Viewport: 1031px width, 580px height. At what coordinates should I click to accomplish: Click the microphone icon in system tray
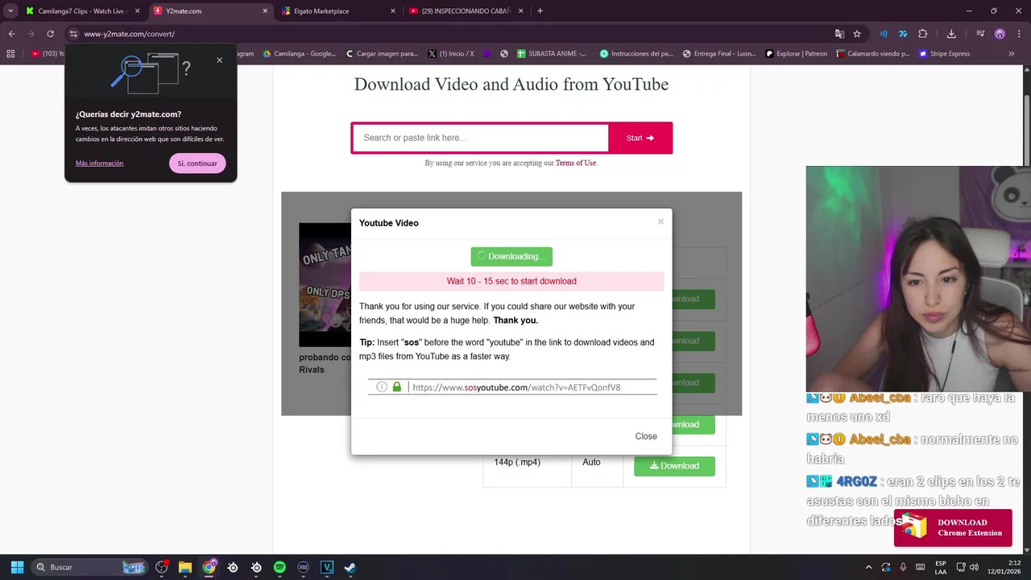pos(903,567)
